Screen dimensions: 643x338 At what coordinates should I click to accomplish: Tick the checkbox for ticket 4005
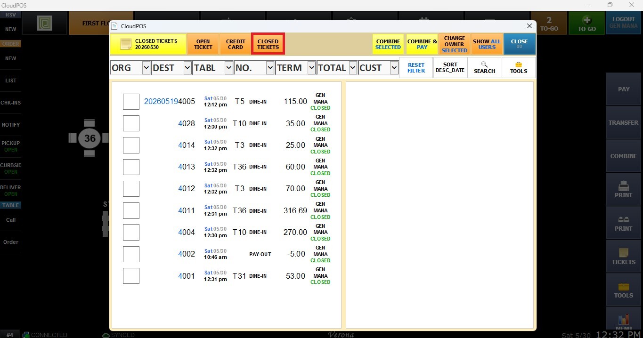click(131, 102)
